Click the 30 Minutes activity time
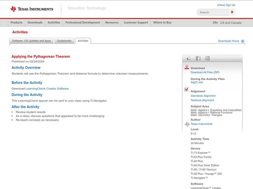 coord(197,143)
